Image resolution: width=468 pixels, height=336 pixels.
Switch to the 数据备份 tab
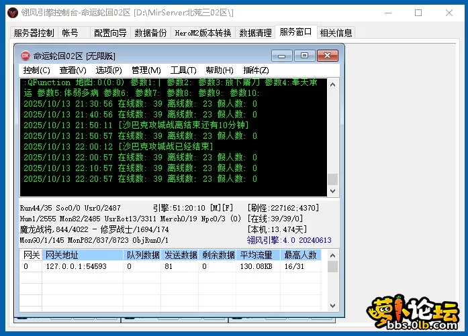[x=150, y=33]
